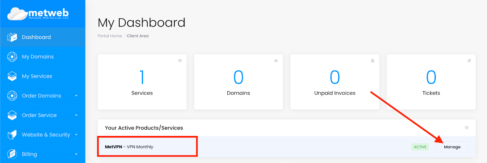
Task: Click the Manage button for MetVPN
Action: [452, 147]
